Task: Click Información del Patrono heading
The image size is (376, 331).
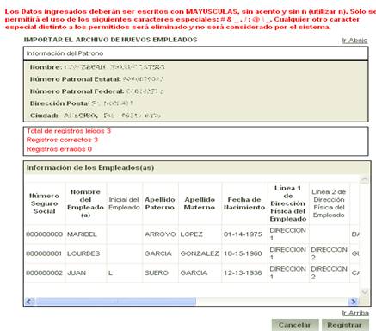Action: click(x=65, y=53)
